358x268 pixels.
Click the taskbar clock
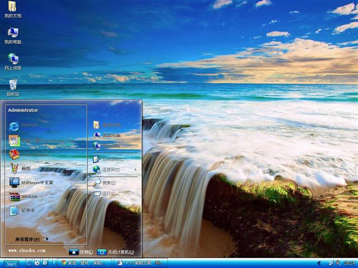[350, 262]
